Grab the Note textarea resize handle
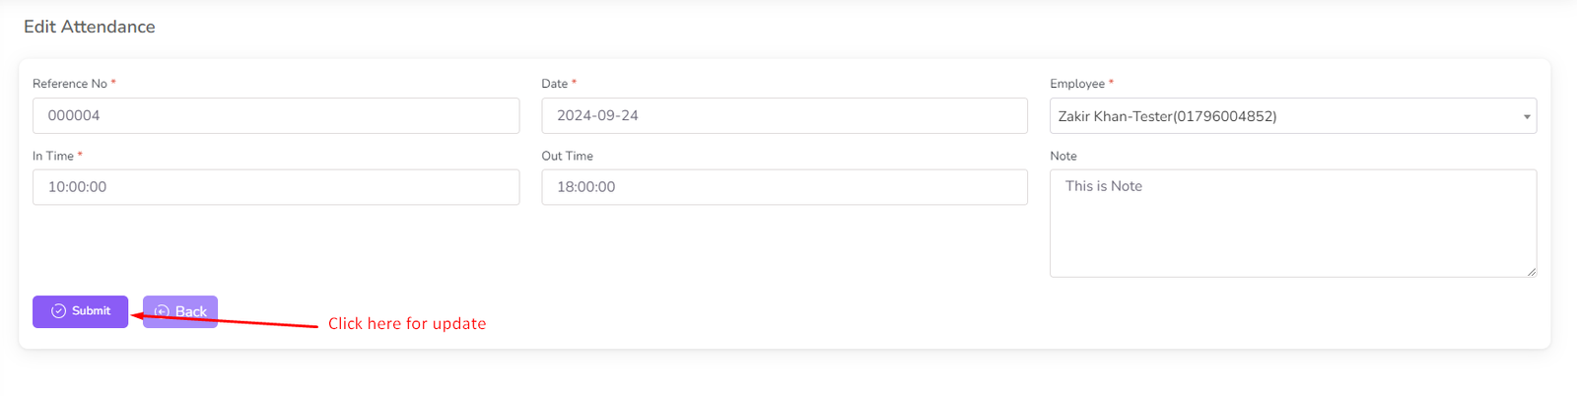Viewport: 1577px width, 396px height. [x=1532, y=272]
